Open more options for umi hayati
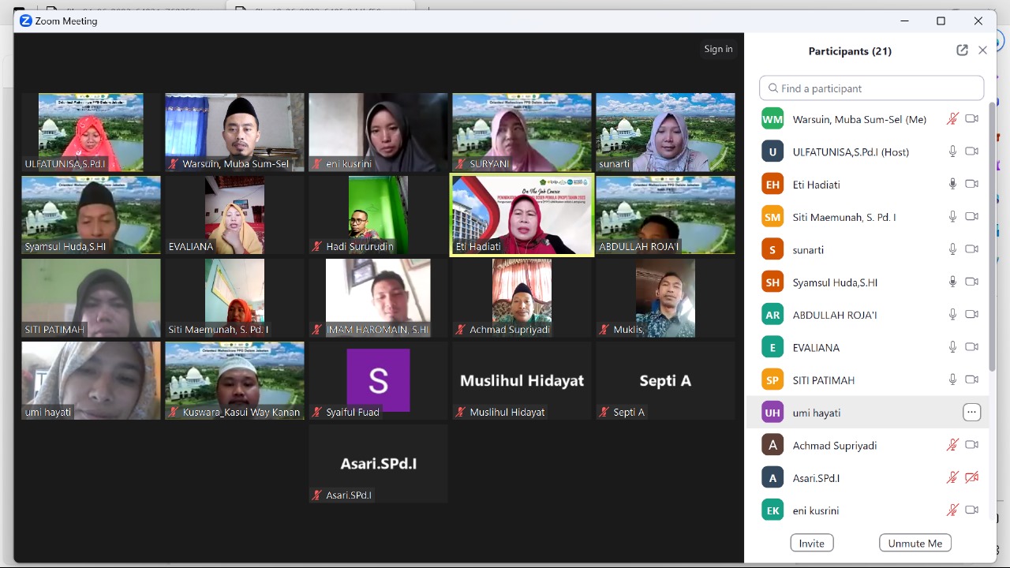This screenshot has height=568, width=1010. coord(971,413)
